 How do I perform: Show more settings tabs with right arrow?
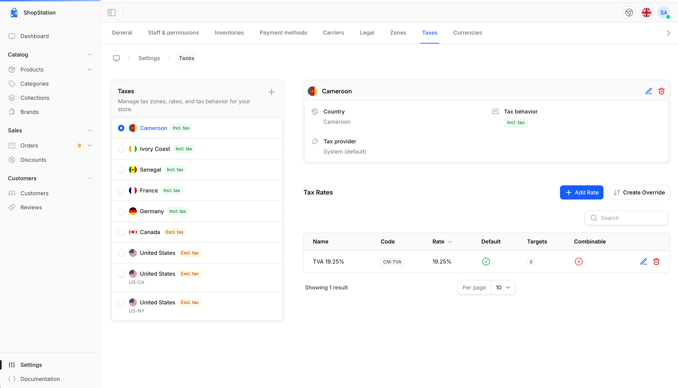669,33
